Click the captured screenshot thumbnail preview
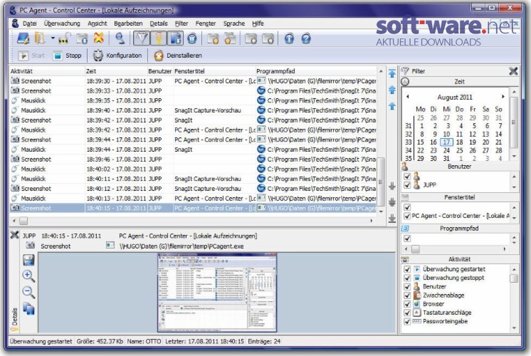The width and height of the screenshot is (531, 356). click(217, 293)
